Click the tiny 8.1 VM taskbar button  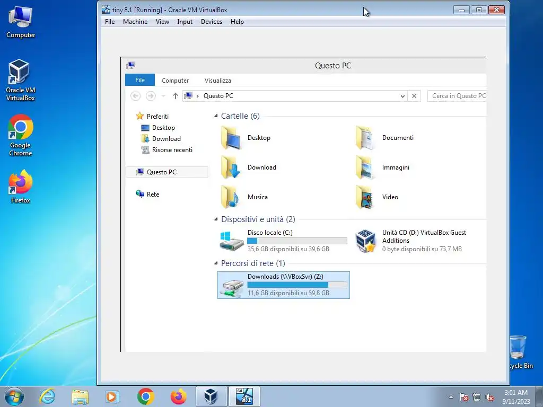pyautogui.click(x=244, y=396)
